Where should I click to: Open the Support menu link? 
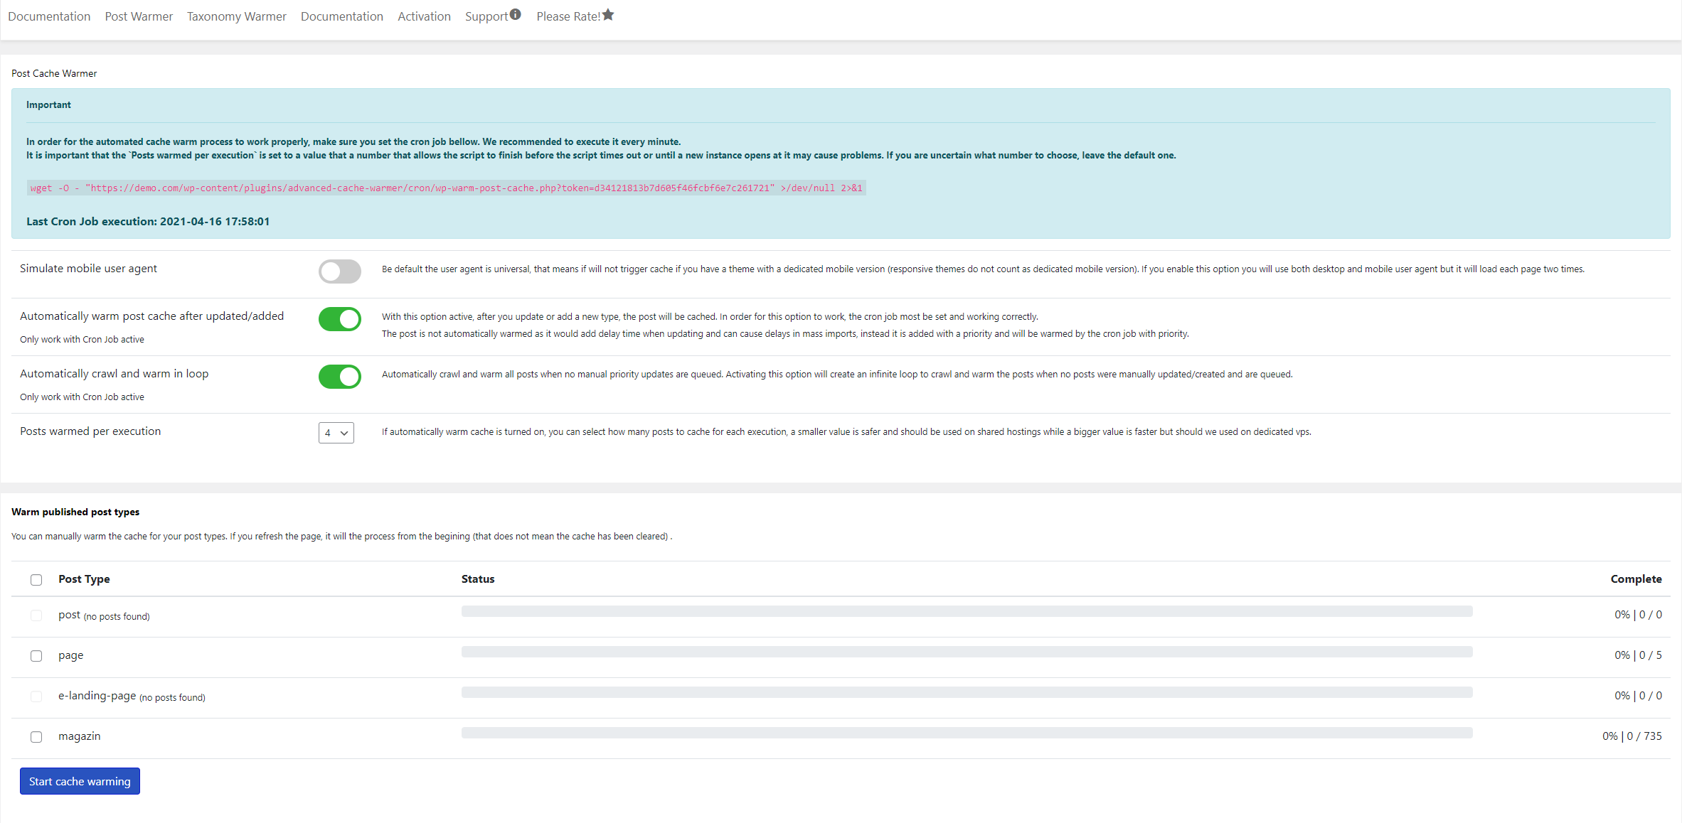486,16
